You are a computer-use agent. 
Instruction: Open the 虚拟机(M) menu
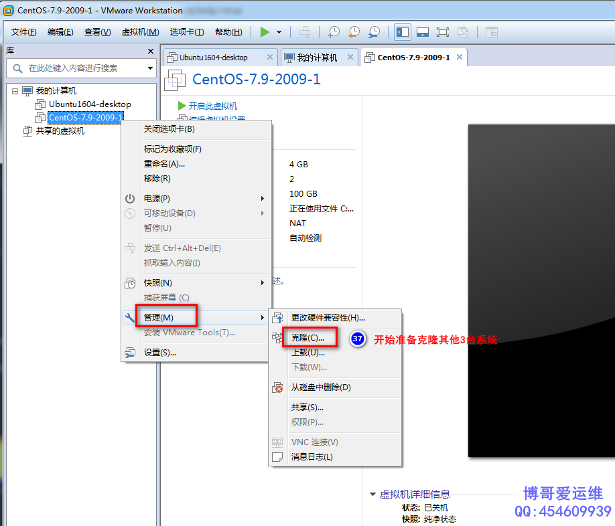(140, 32)
